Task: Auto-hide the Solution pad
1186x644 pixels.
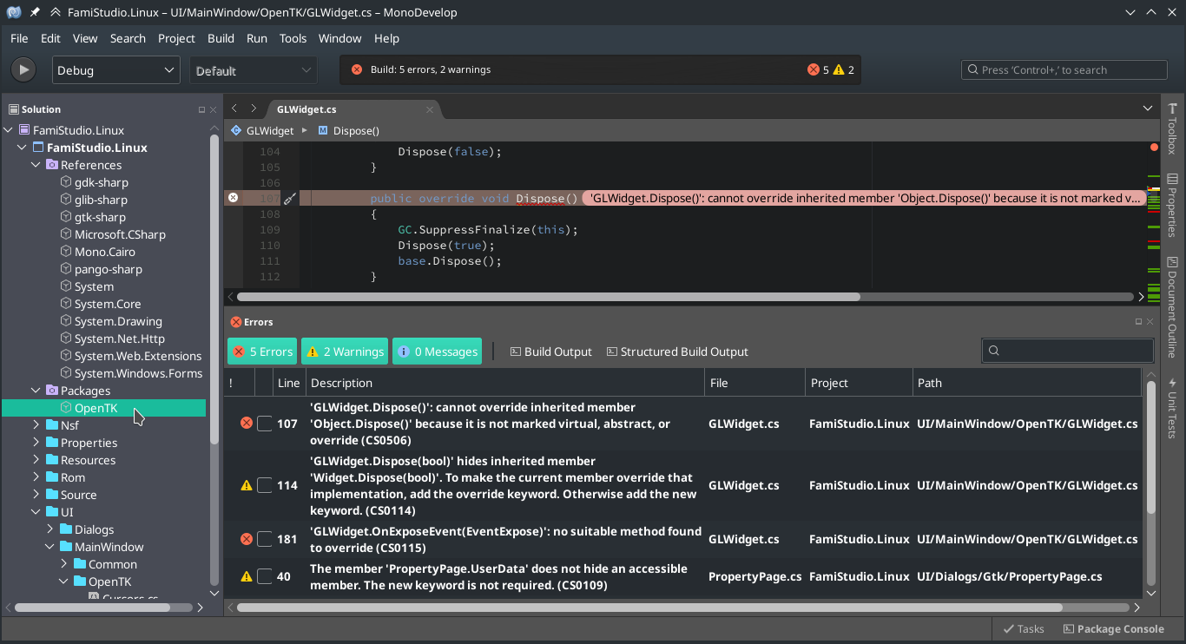Action: [x=201, y=109]
